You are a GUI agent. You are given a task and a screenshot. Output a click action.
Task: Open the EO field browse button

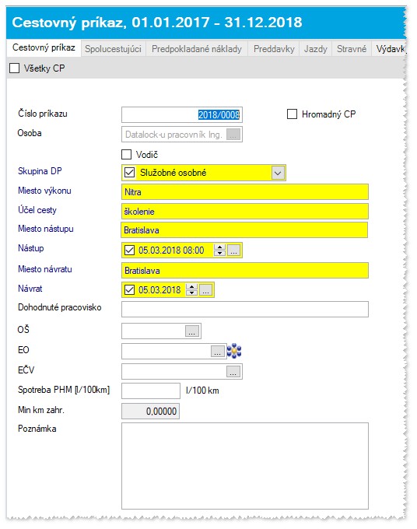pyautogui.click(x=218, y=351)
